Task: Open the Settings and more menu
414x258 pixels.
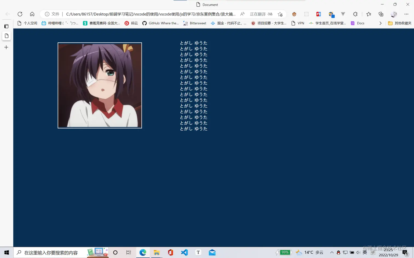Action: tap(406, 14)
